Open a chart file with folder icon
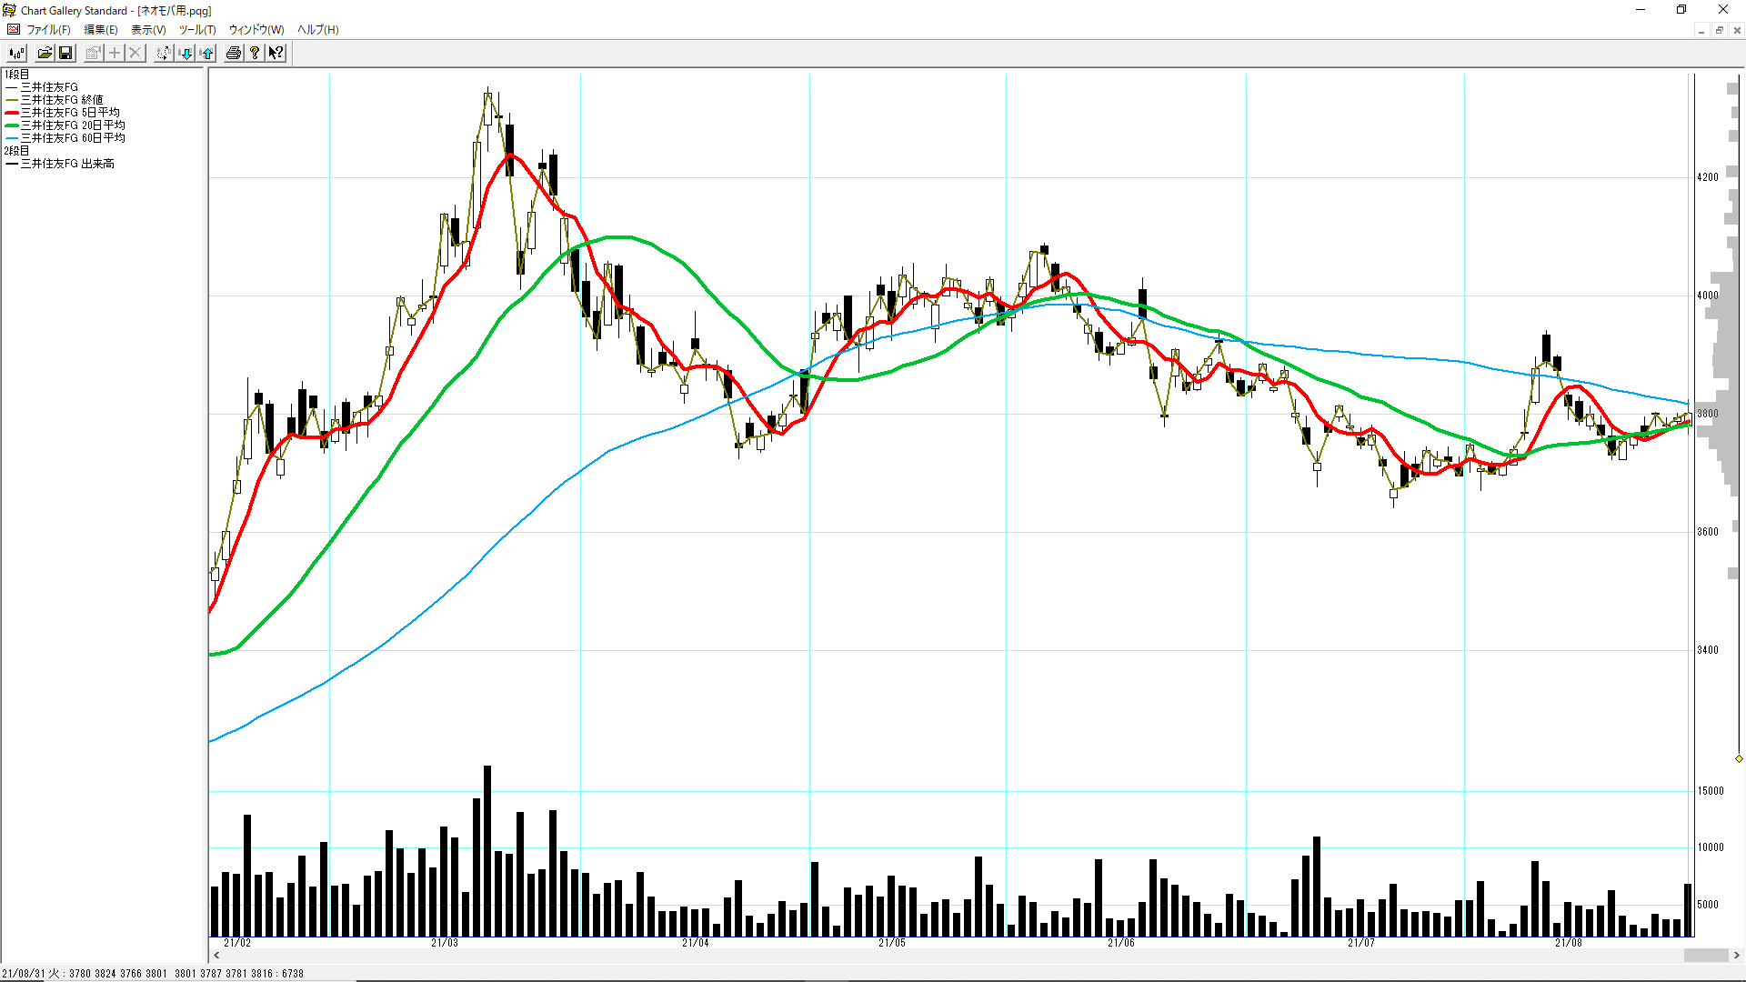 (x=44, y=53)
